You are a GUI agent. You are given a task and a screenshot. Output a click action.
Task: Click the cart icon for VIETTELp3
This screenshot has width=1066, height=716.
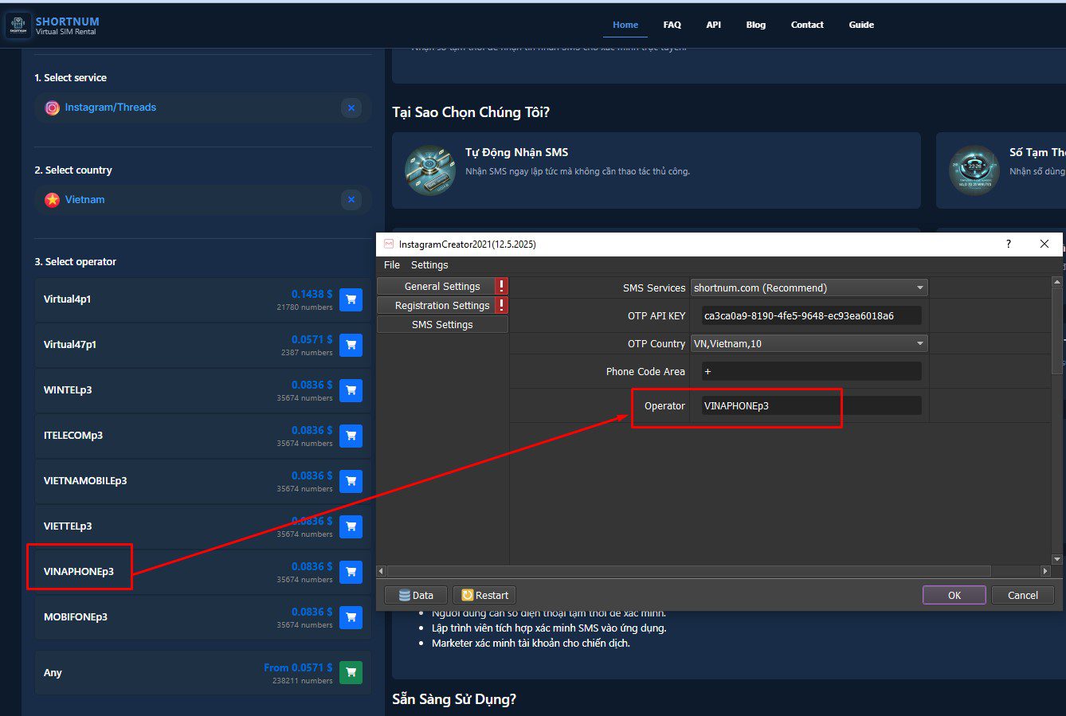click(351, 526)
